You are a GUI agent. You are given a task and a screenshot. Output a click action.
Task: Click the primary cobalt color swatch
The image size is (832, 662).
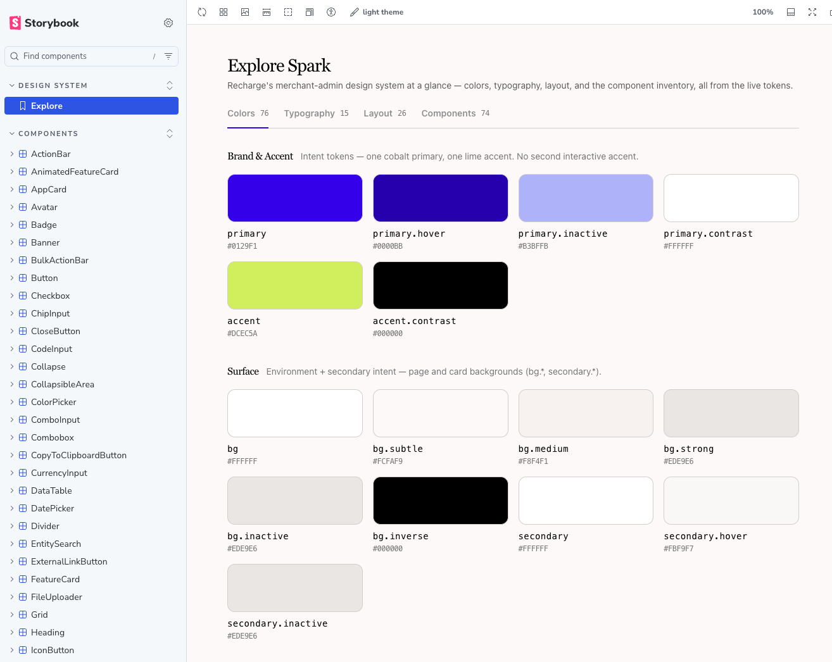[295, 198]
